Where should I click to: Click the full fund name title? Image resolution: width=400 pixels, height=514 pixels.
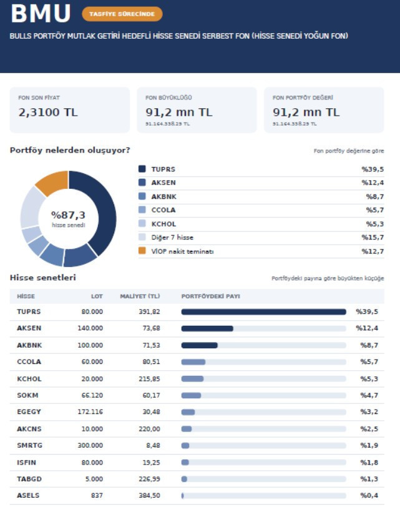pos(179,36)
